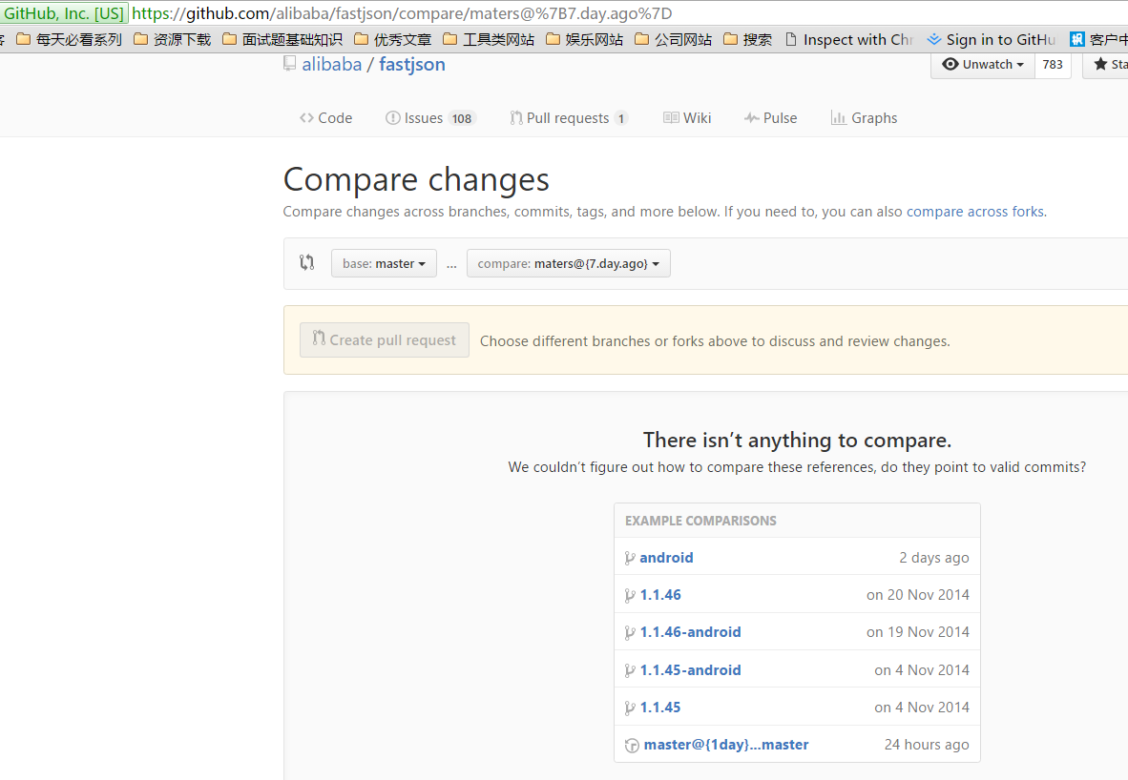Click the branch icon next to android

tap(630, 558)
